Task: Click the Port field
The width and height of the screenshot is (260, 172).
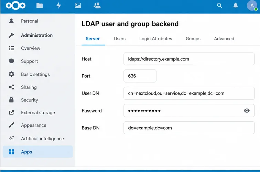Action: 140,76
